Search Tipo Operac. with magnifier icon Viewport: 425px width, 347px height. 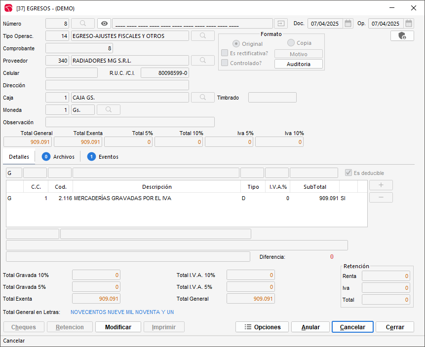click(203, 36)
